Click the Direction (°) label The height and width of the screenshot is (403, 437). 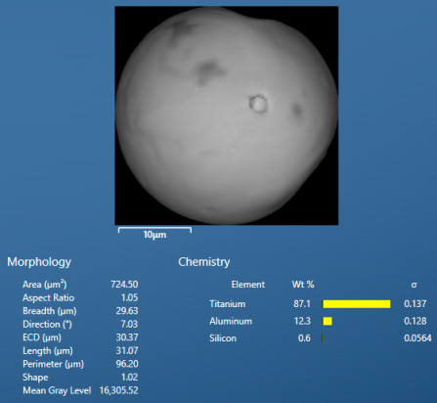[x=47, y=325]
